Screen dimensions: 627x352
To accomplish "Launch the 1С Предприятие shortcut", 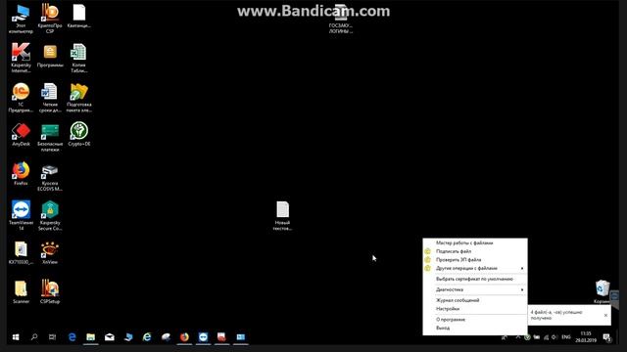I will (21, 98).
